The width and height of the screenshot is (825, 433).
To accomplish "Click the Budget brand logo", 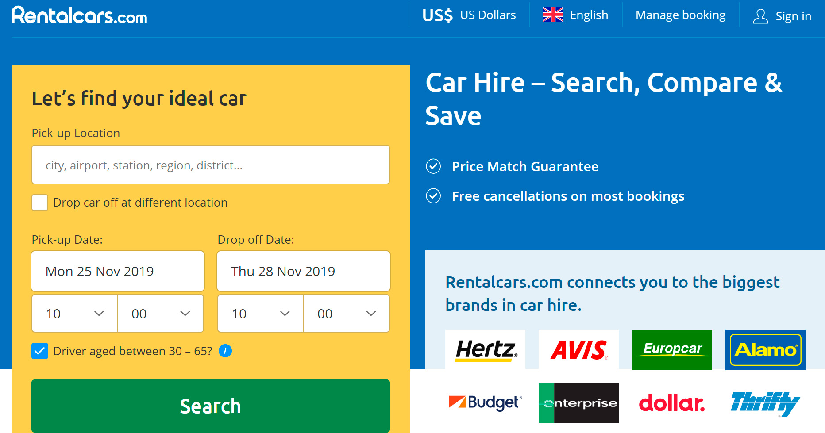I will pos(485,402).
